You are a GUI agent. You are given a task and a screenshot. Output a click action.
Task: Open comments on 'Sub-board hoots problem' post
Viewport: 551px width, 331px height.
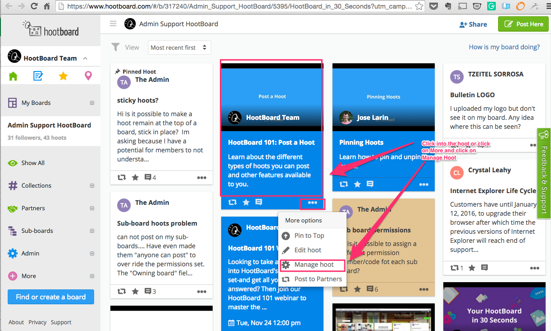click(150, 292)
